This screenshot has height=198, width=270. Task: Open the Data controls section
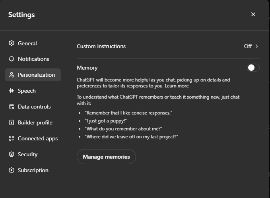[34, 107]
